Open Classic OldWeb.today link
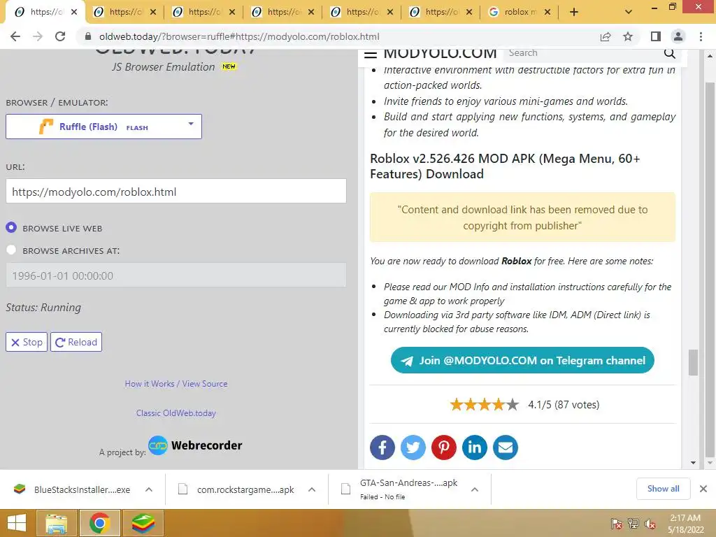The image size is (716, 537). (x=176, y=413)
